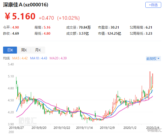164x134 pixels.
Task: Click the 市值 124.25亿 market cap value
Action: tap(114, 34)
